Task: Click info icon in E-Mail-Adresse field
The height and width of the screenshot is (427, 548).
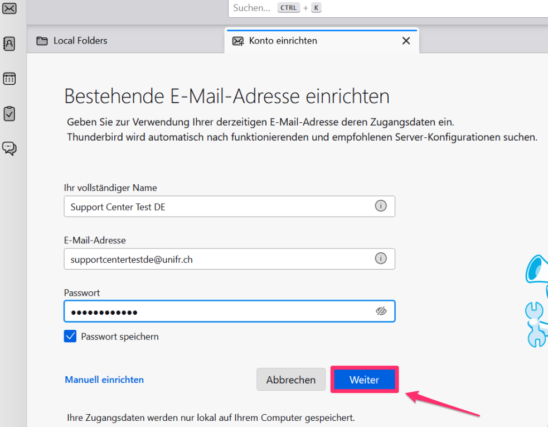Action: [x=381, y=258]
